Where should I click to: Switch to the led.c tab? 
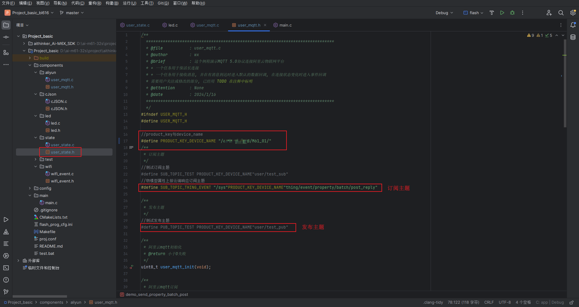coord(170,25)
